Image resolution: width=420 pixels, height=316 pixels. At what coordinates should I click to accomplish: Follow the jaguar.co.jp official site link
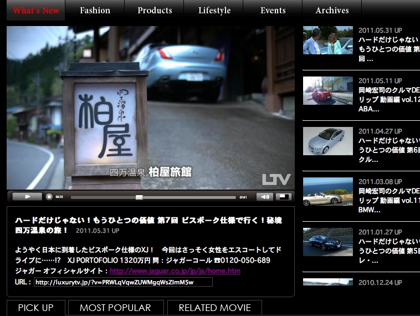[x=175, y=271]
